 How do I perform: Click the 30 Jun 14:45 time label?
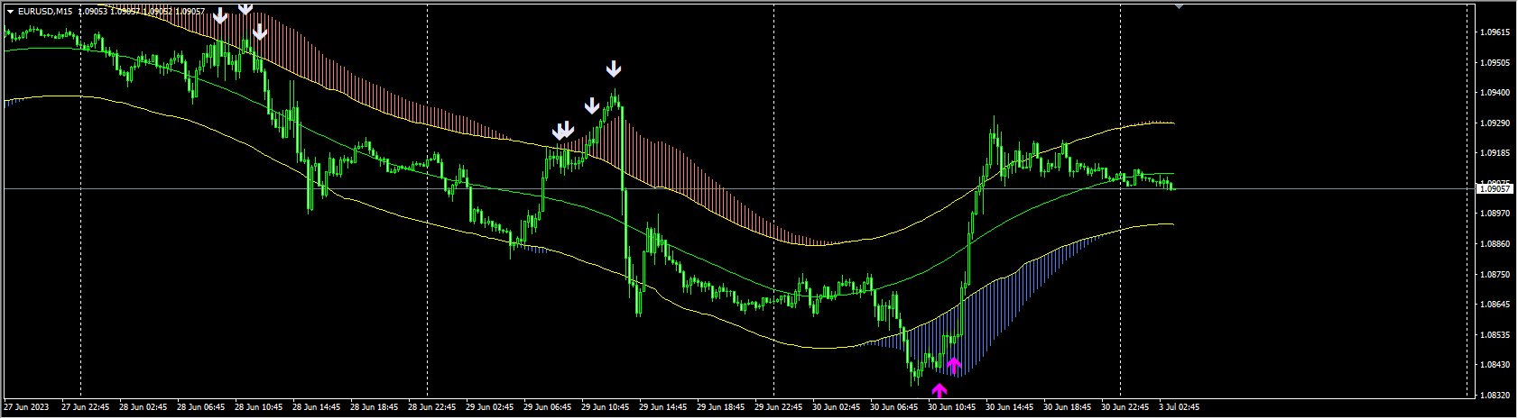click(1009, 407)
